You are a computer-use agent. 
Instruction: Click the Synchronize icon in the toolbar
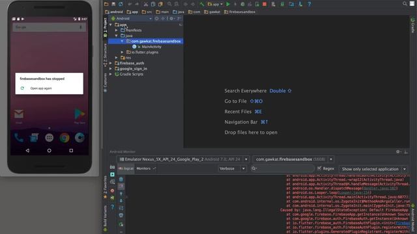(121, 4)
